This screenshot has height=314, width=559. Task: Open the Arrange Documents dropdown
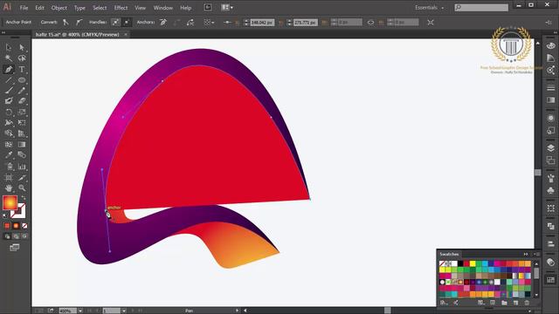(x=227, y=8)
